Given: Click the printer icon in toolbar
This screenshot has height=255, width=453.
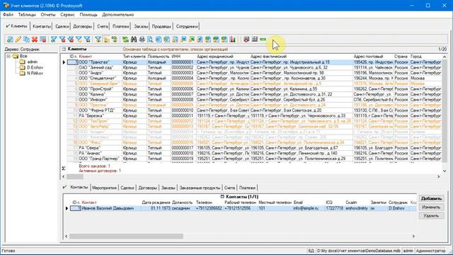Looking at the screenshot, I should (x=142, y=40).
